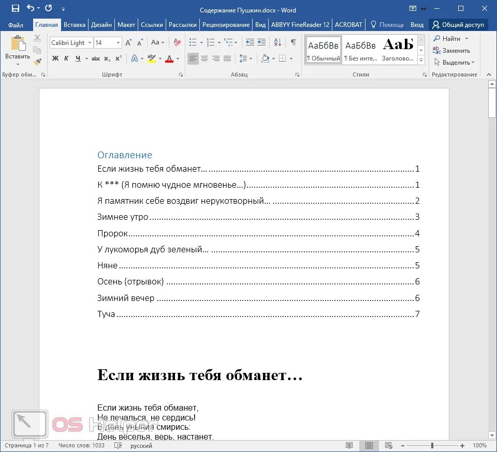Expand the styles gallery with More arrow
The width and height of the screenshot is (497, 452).
421,60
